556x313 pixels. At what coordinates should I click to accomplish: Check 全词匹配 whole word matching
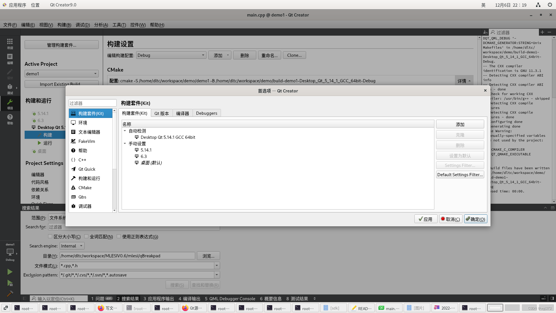pyautogui.click(x=86, y=236)
